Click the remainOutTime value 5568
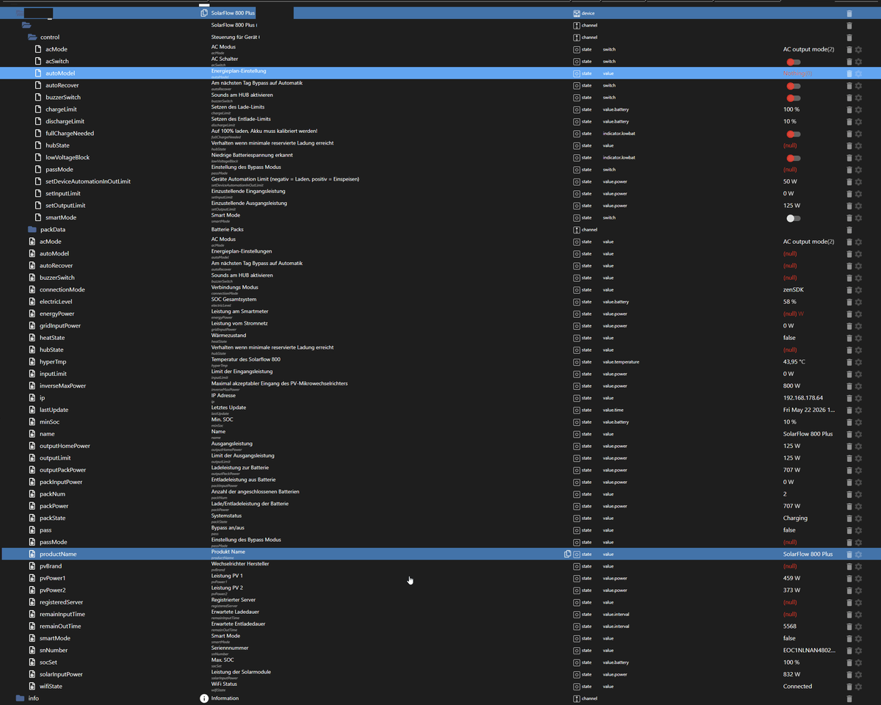This screenshot has width=881, height=705. (790, 626)
